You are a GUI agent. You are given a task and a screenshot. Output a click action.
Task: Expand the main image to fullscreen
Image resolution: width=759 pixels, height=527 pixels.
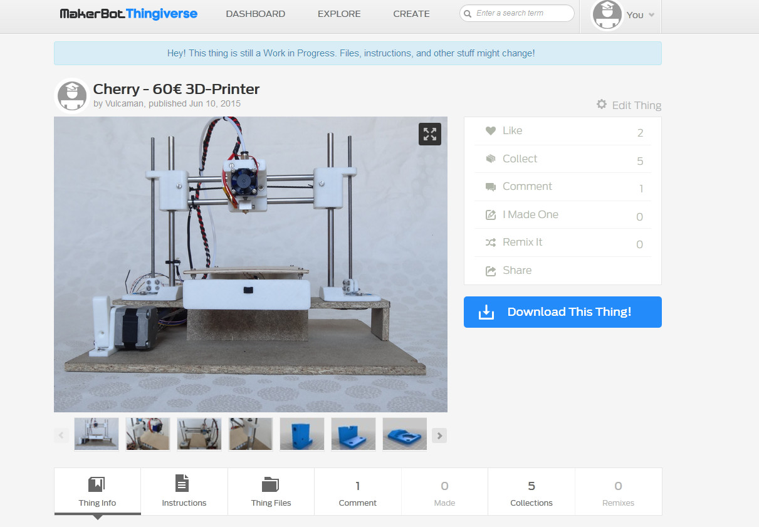click(x=430, y=133)
